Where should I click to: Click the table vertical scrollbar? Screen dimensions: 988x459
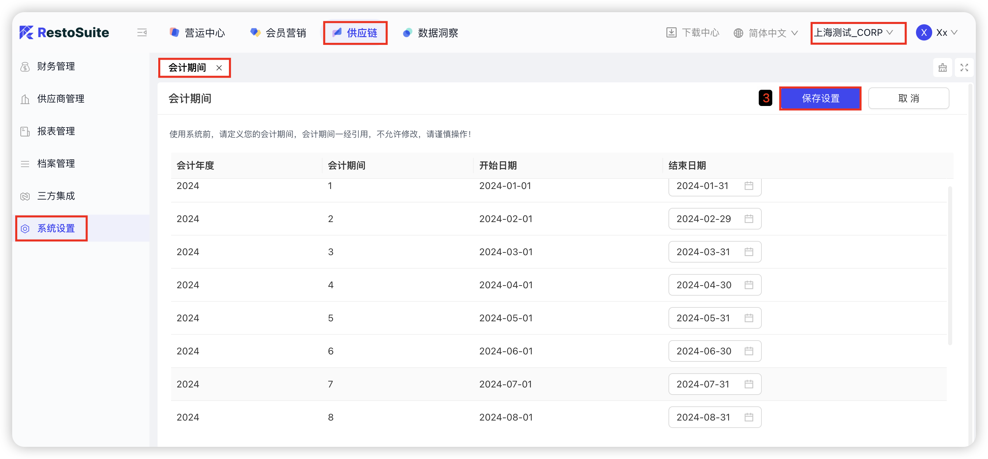point(950,266)
